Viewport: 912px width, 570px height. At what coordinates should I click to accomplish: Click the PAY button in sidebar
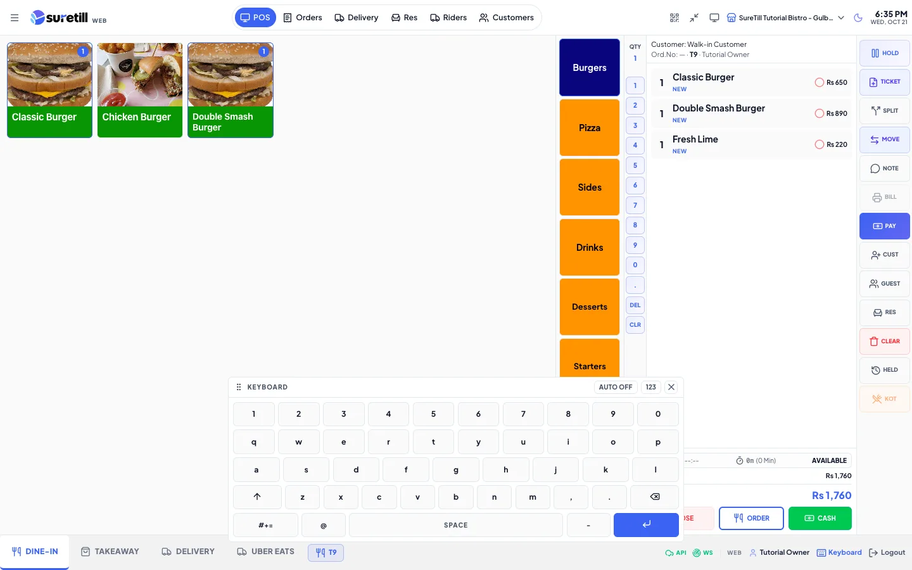(x=885, y=226)
